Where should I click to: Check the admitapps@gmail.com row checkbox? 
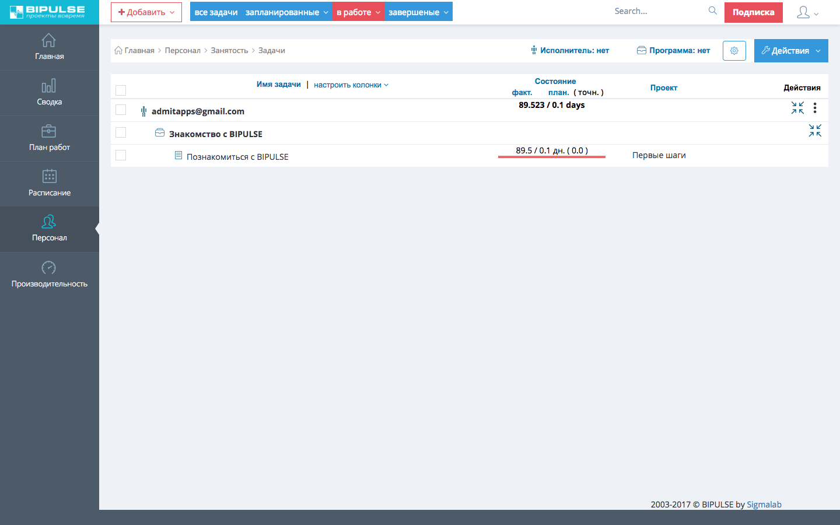point(121,110)
